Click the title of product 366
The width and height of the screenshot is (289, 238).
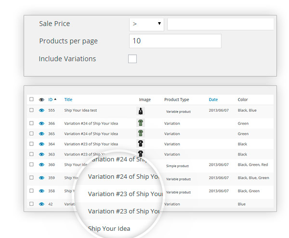[91, 123]
